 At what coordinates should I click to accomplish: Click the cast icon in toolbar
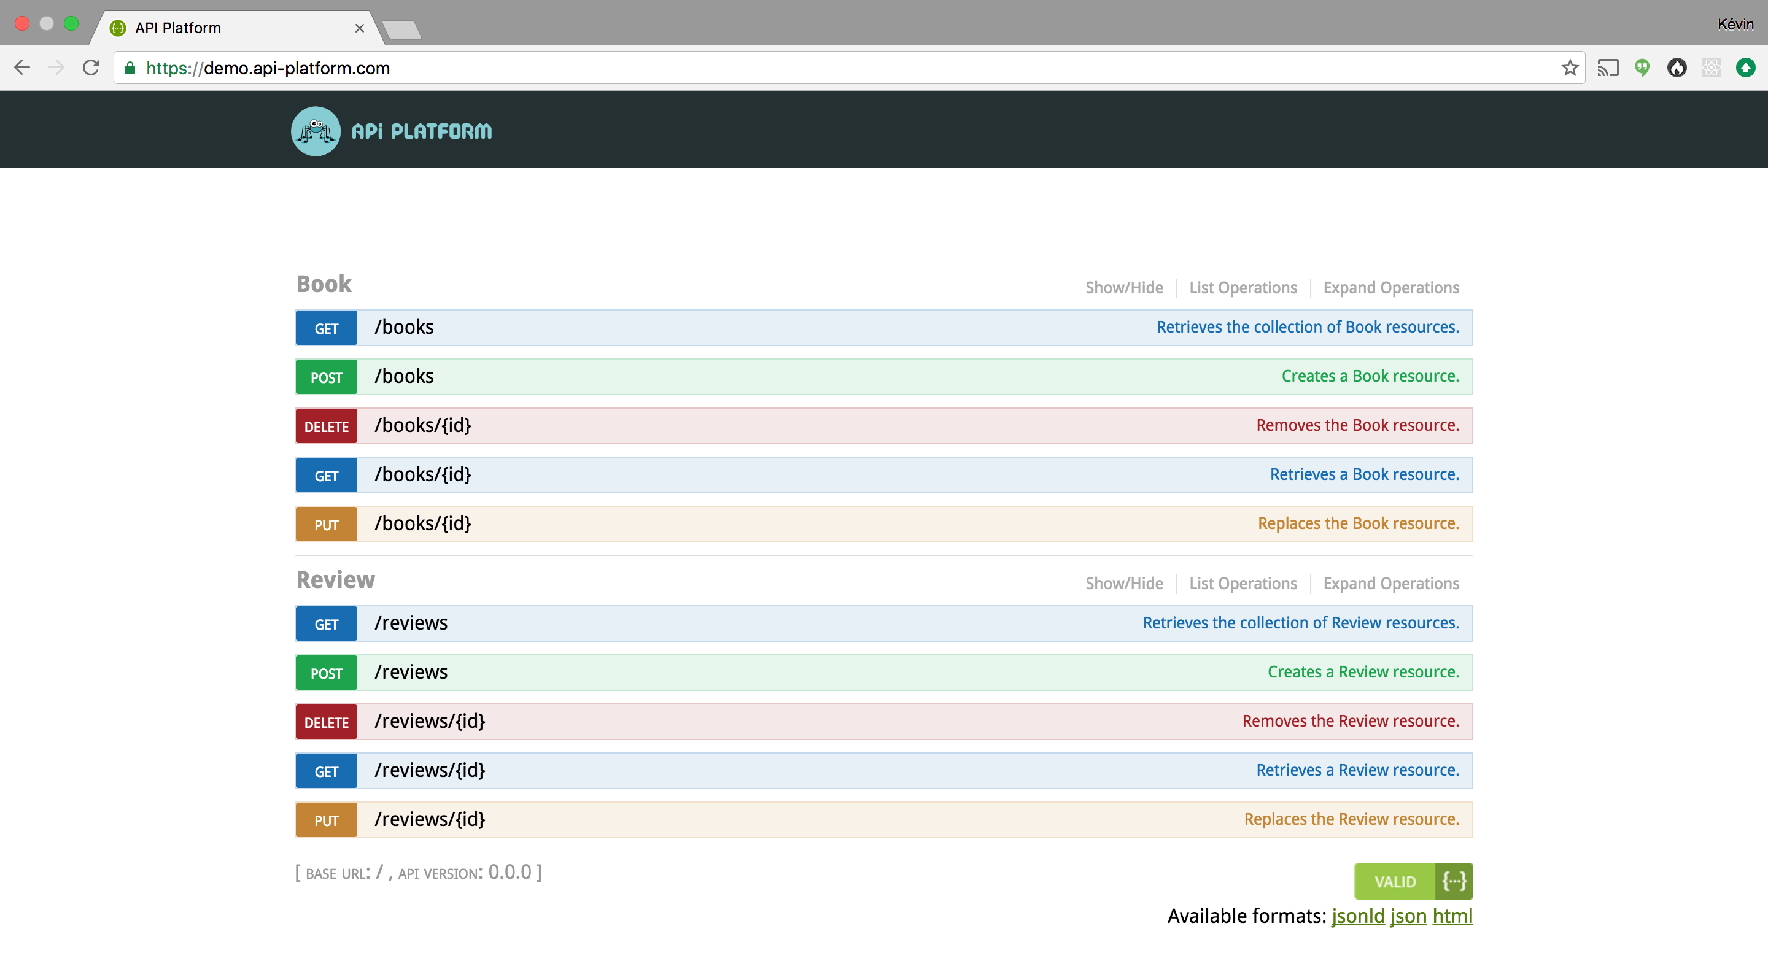point(1607,68)
